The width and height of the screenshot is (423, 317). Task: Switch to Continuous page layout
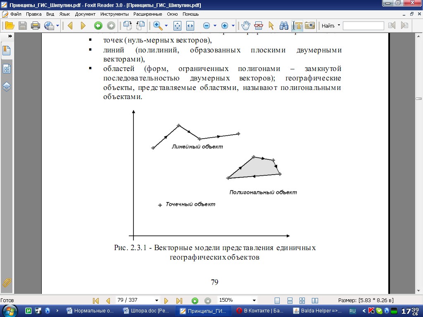tap(290, 300)
